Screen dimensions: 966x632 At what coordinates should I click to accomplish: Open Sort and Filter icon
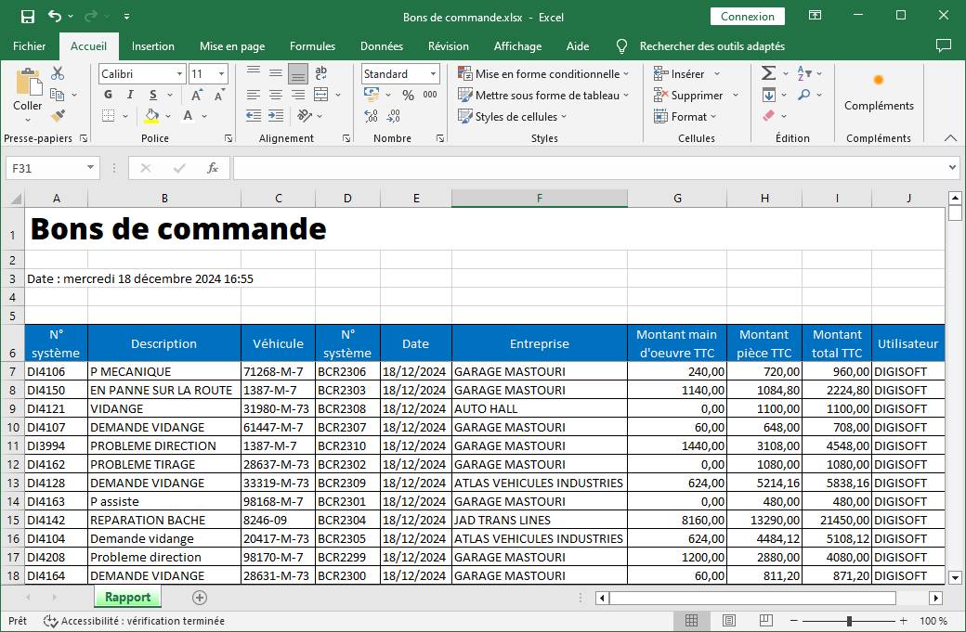804,73
